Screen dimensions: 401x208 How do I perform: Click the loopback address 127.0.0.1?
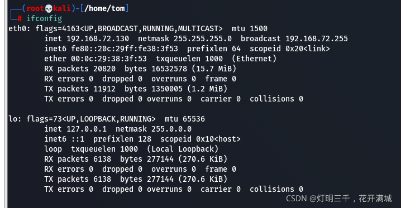click(87, 129)
